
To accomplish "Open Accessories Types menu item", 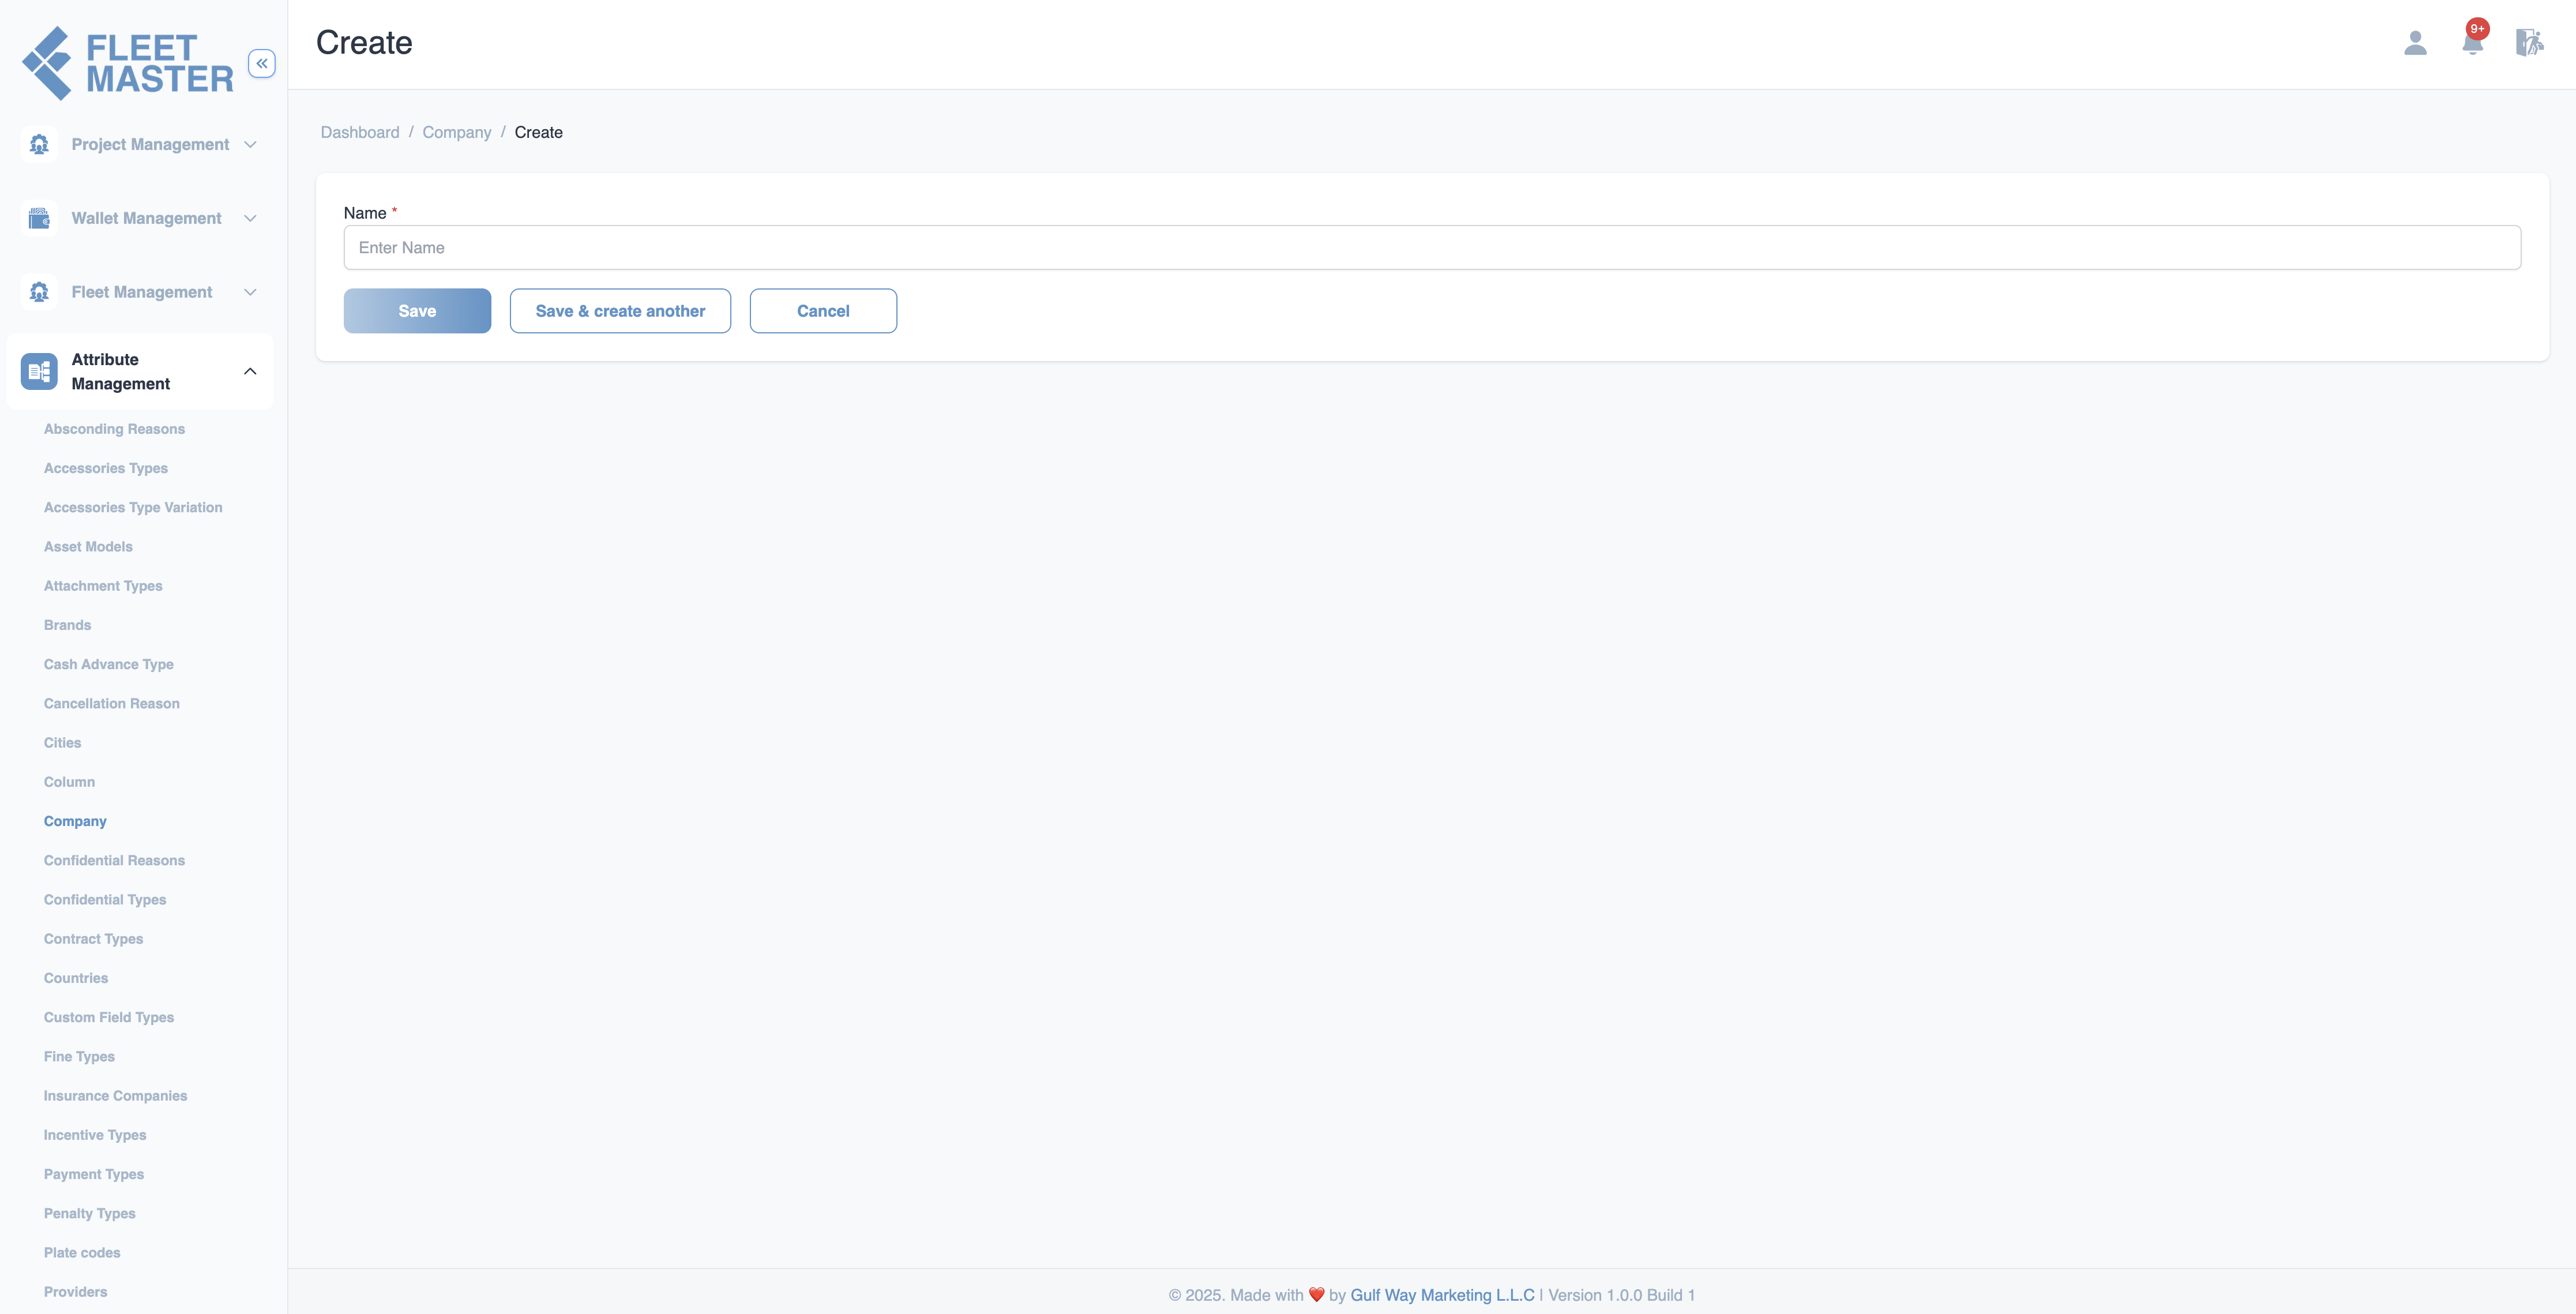I will tap(106, 468).
